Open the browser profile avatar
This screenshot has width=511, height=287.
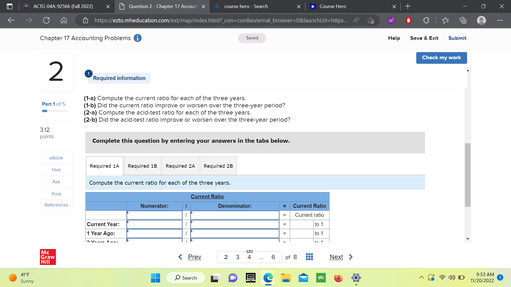[x=481, y=20]
